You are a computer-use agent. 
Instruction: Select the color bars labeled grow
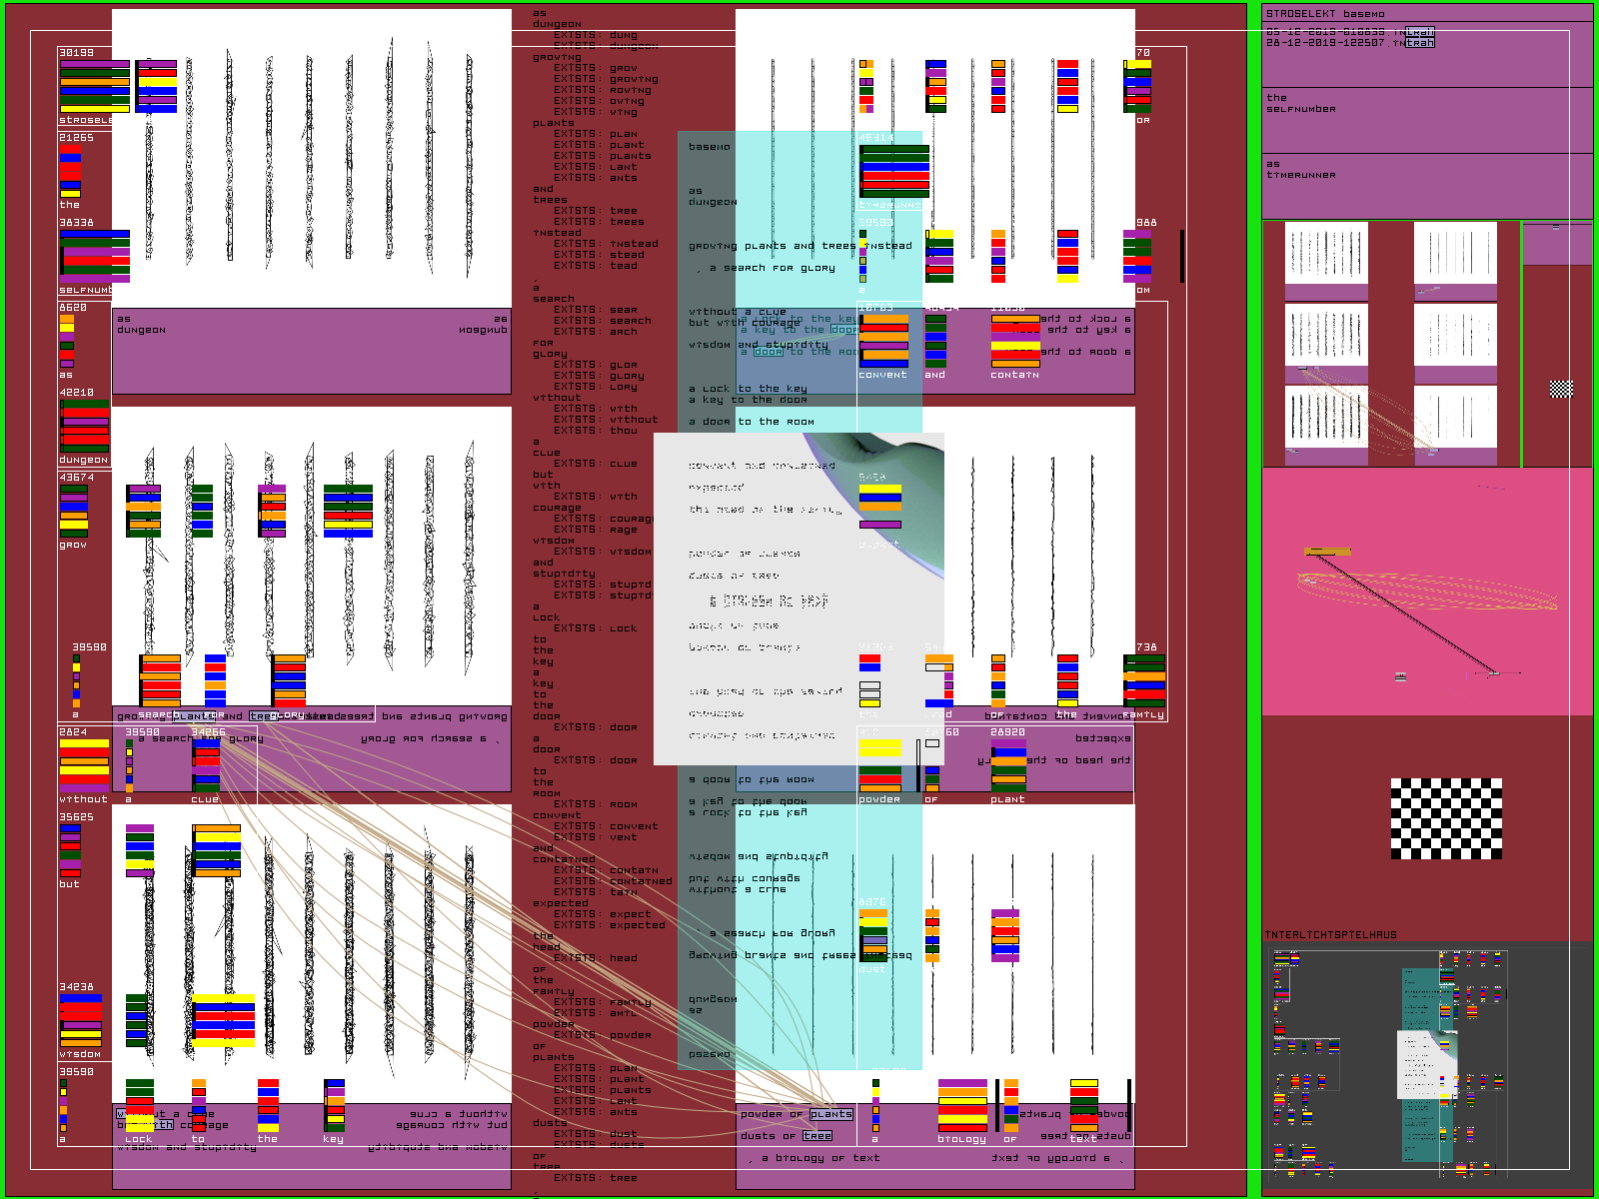74,512
